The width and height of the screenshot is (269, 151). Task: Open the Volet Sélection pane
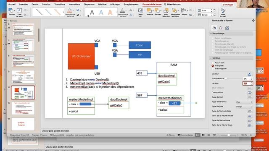[166, 12]
